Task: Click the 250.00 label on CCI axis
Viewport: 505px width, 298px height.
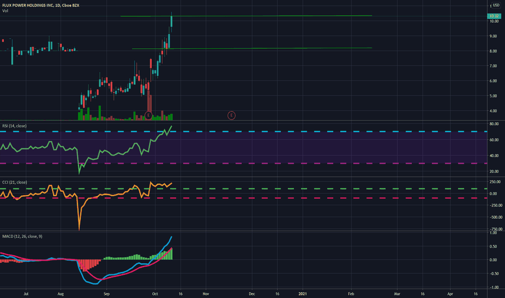Action: 495,182
